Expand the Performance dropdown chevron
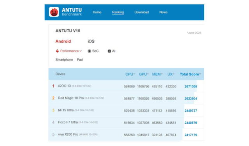Image resolution: width=249 pixels, height=146 pixels. tap(81, 51)
